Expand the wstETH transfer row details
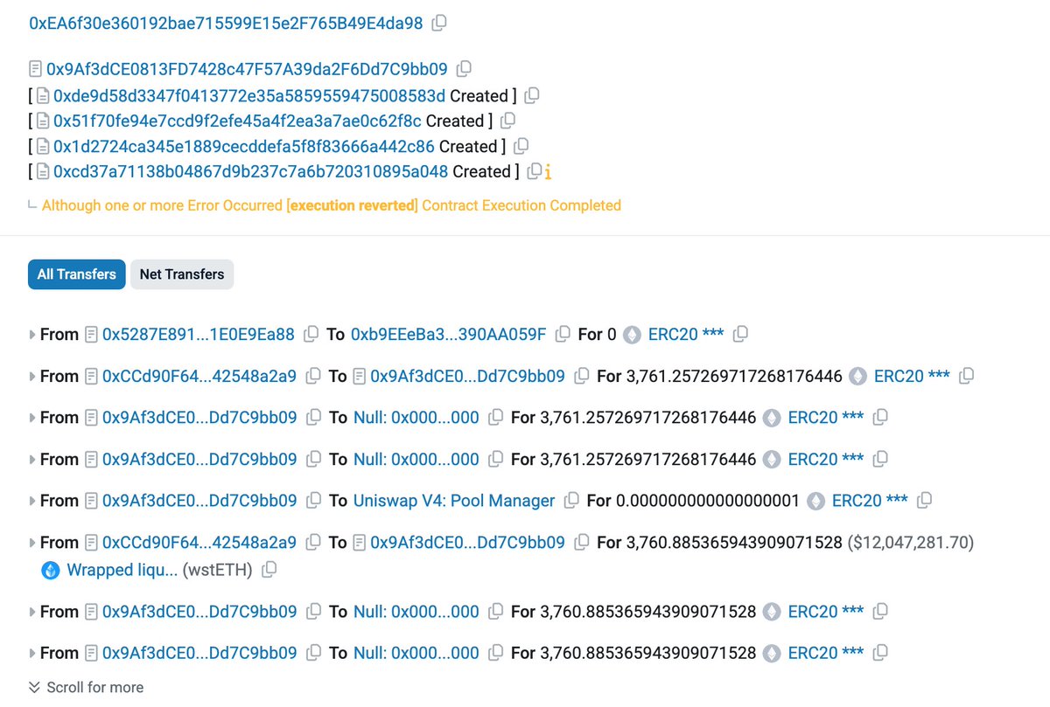The width and height of the screenshot is (1050, 707). (x=31, y=542)
